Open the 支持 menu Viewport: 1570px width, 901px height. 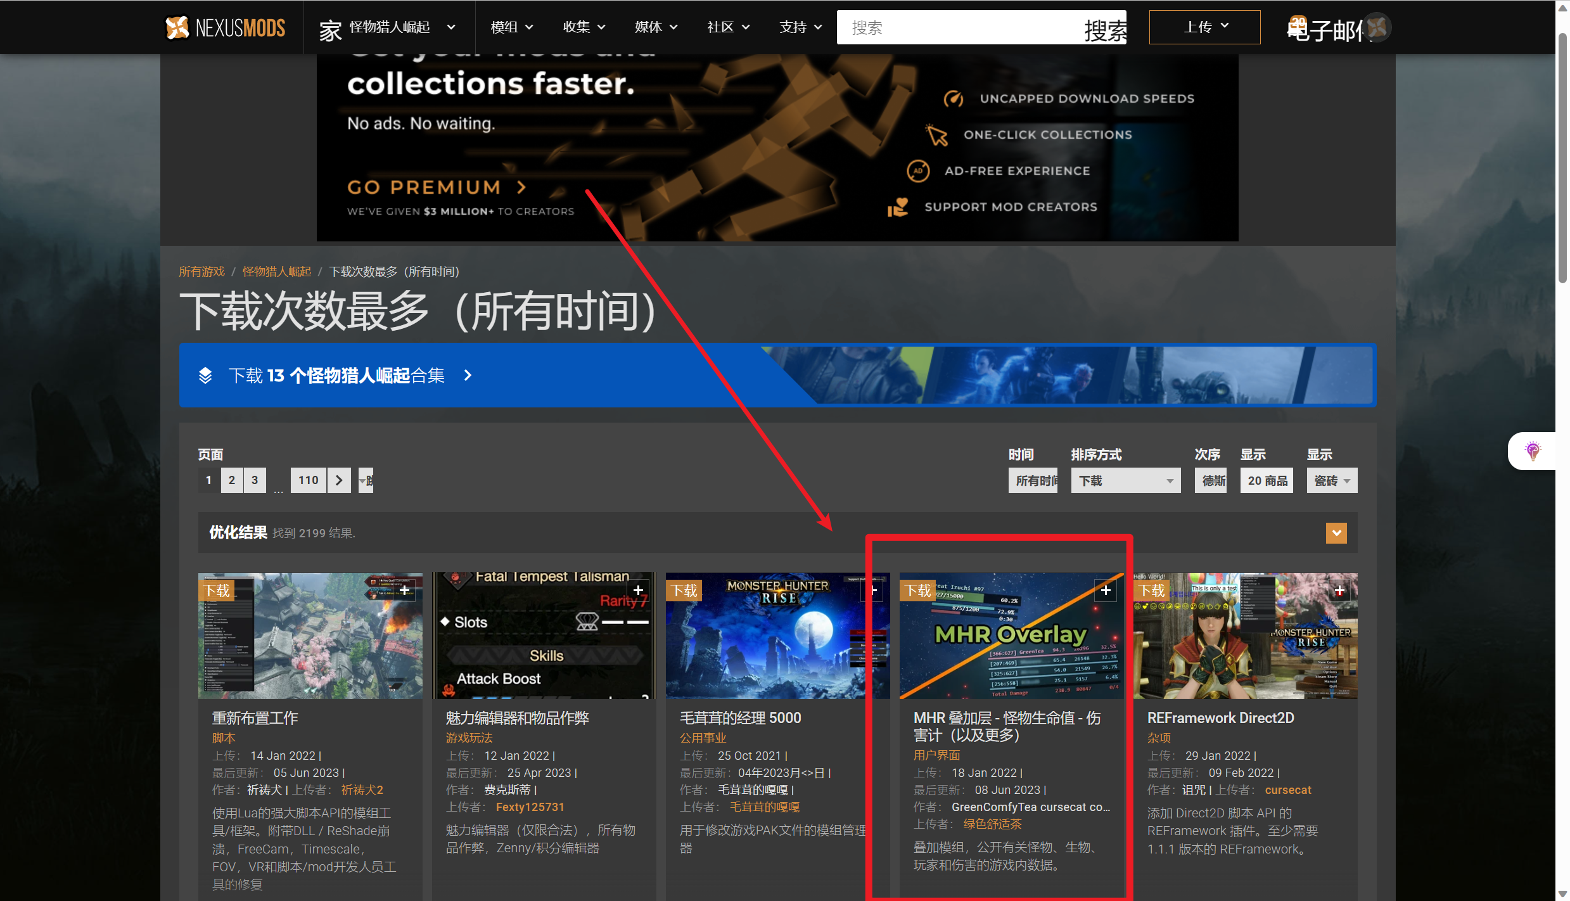point(800,27)
